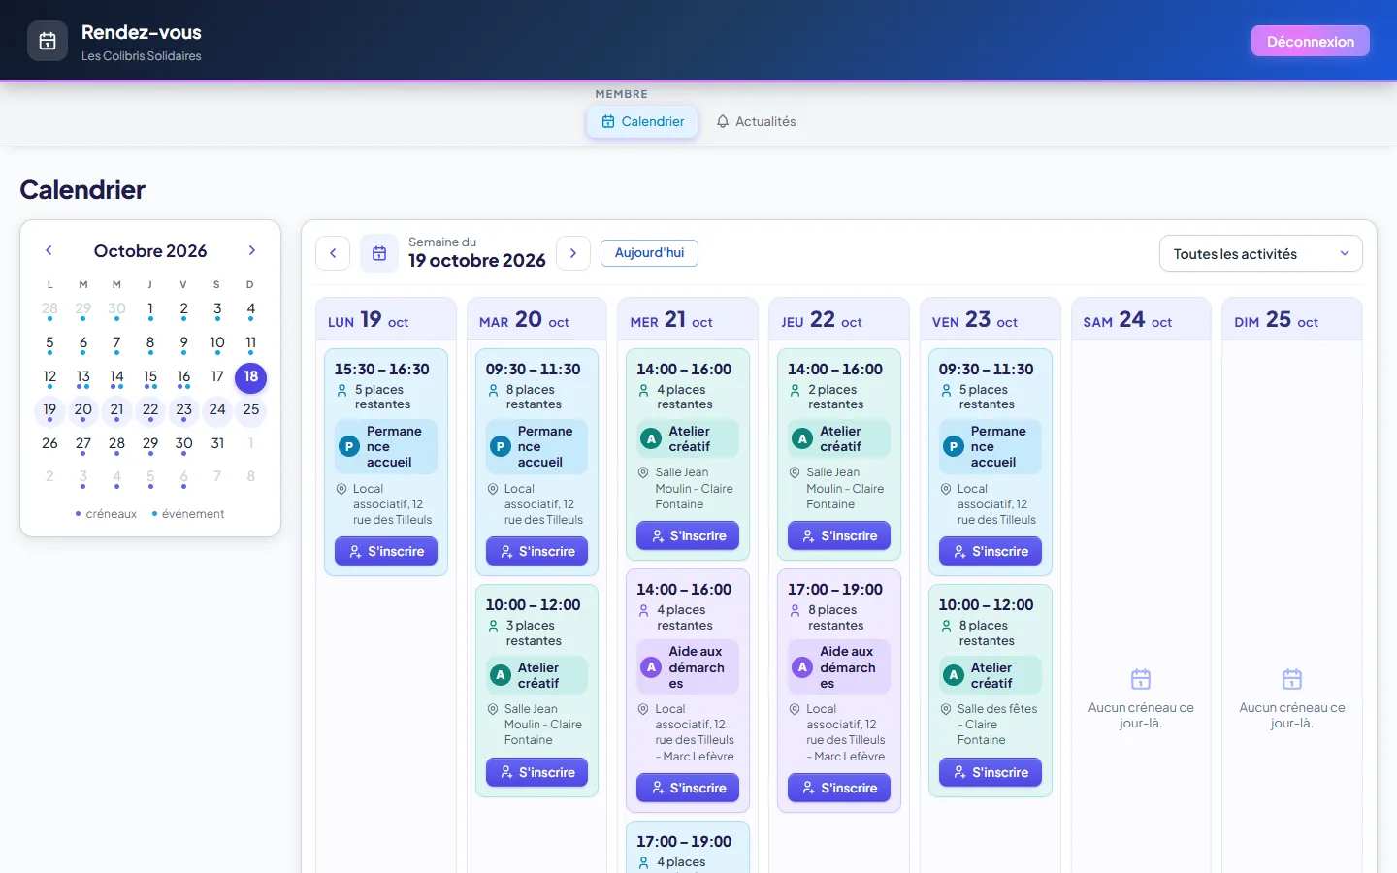Open the Toutes les activités filter dropdown
Image resolution: width=1397 pixels, height=873 pixels.
coord(1261,254)
